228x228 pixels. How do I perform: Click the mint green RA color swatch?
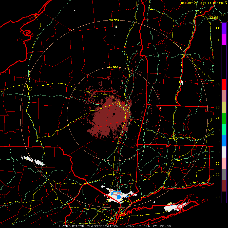point(224,130)
